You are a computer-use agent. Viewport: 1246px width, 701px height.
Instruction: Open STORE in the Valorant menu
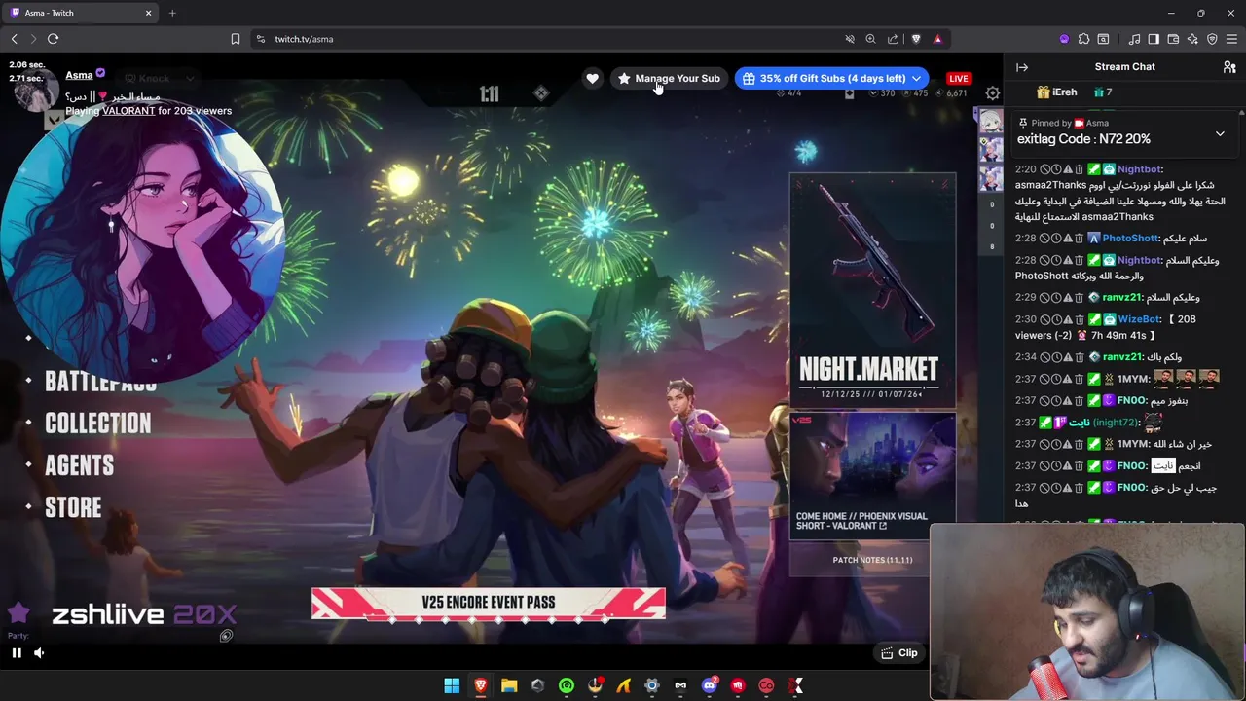click(x=73, y=507)
